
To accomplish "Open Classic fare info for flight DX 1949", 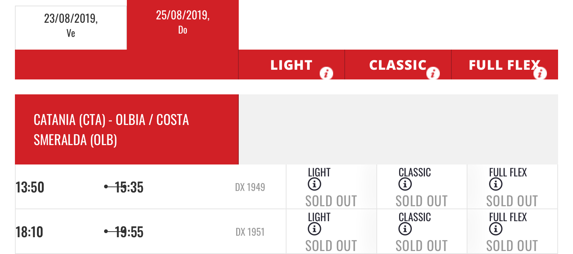I will point(405,184).
